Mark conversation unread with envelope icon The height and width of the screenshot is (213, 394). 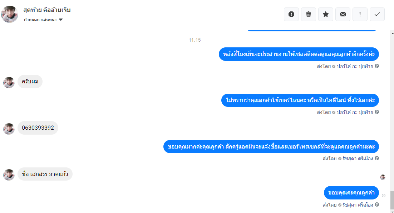(x=343, y=14)
